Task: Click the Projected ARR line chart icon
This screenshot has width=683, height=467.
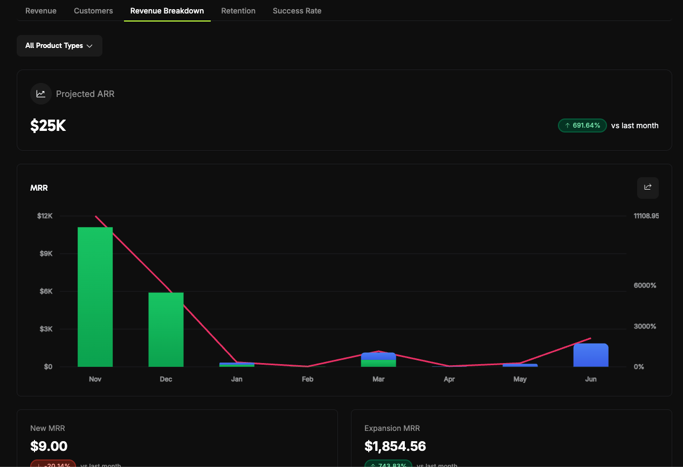Action: (x=41, y=94)
